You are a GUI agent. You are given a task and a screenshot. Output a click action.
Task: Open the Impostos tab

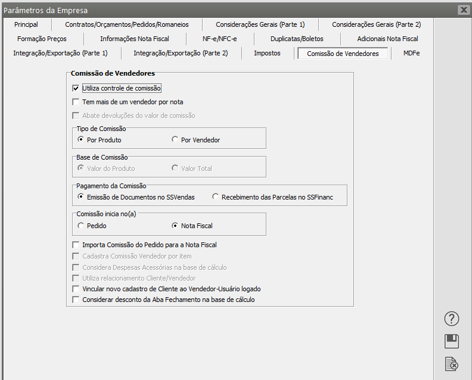pyautogui.click(x=267, y=53)
